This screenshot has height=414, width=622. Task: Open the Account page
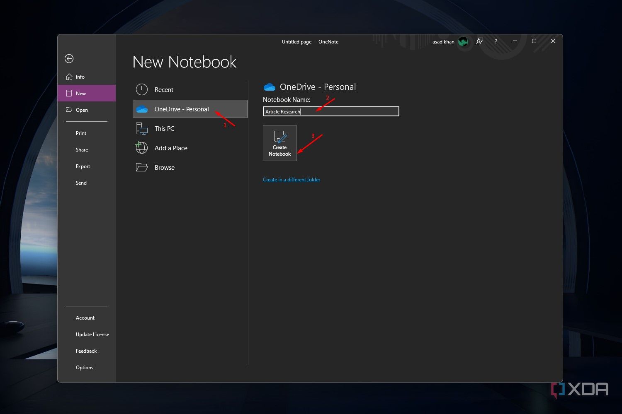(x=85, y=318)
